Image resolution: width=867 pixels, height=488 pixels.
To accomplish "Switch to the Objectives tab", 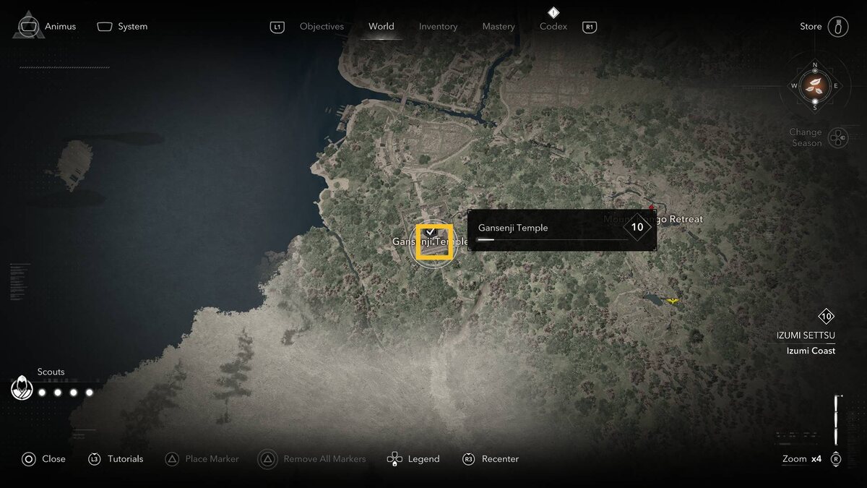I will (322, 27).
